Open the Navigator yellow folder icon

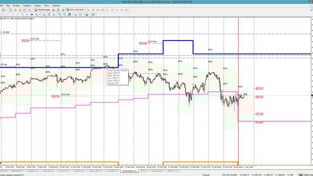click(20, 10)
